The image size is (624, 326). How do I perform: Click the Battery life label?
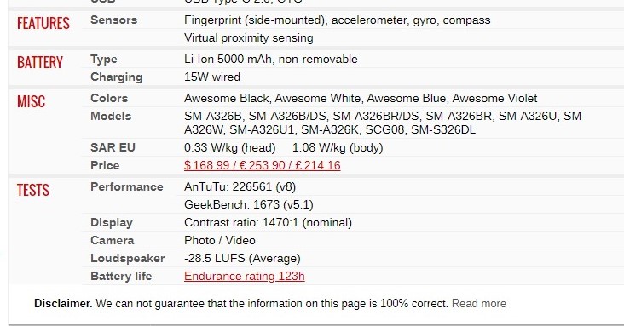point(121,277)
